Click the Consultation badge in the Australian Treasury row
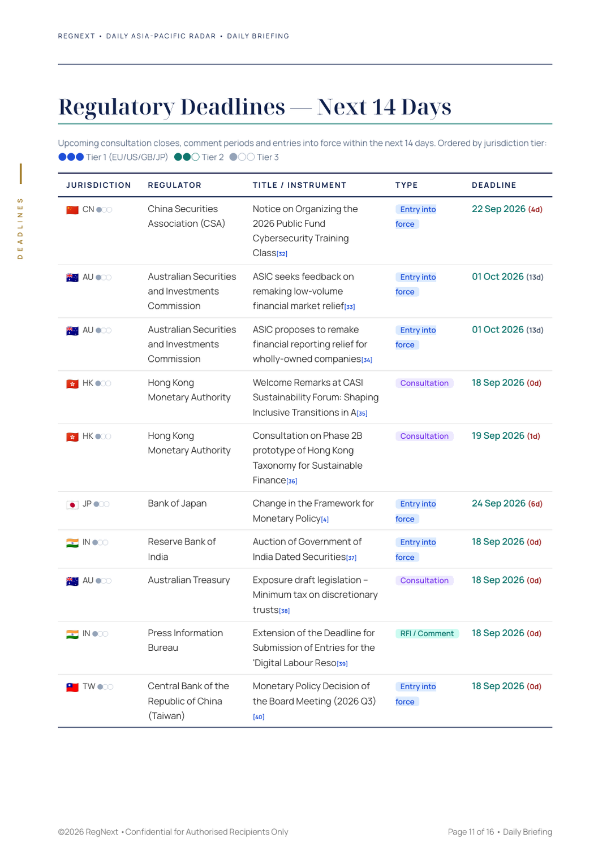Image resolution: width=611 pixels, height=864 pixels. coord(424,581)
